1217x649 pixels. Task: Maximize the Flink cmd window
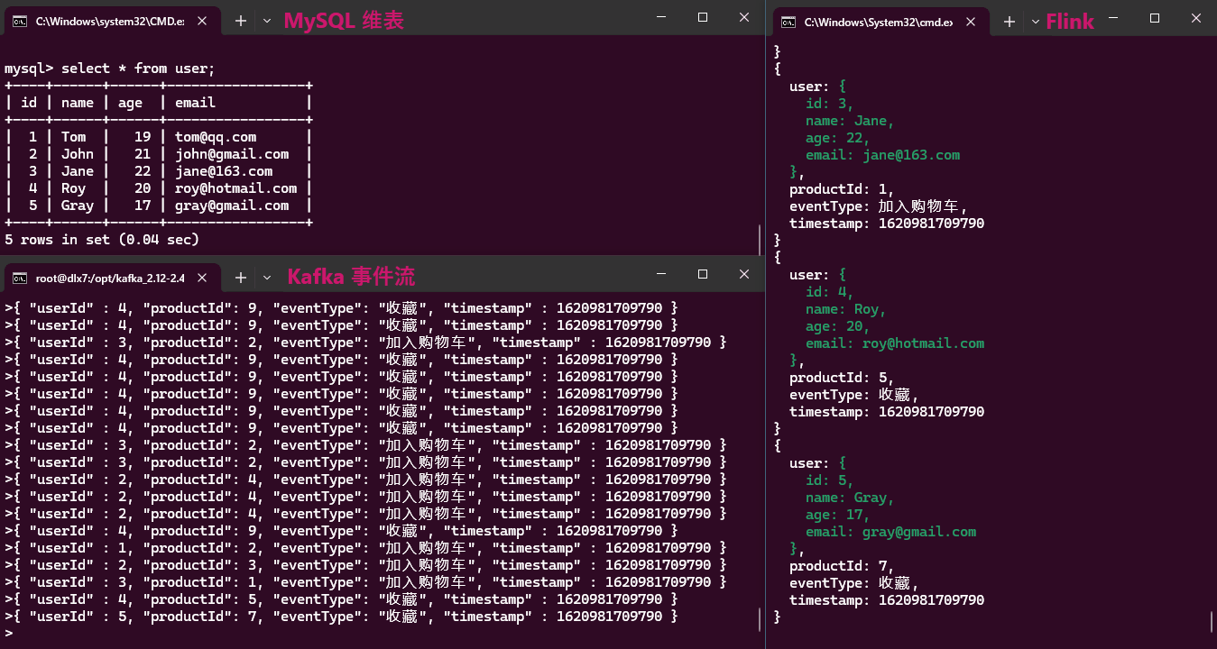click(x=1155, y=17)
